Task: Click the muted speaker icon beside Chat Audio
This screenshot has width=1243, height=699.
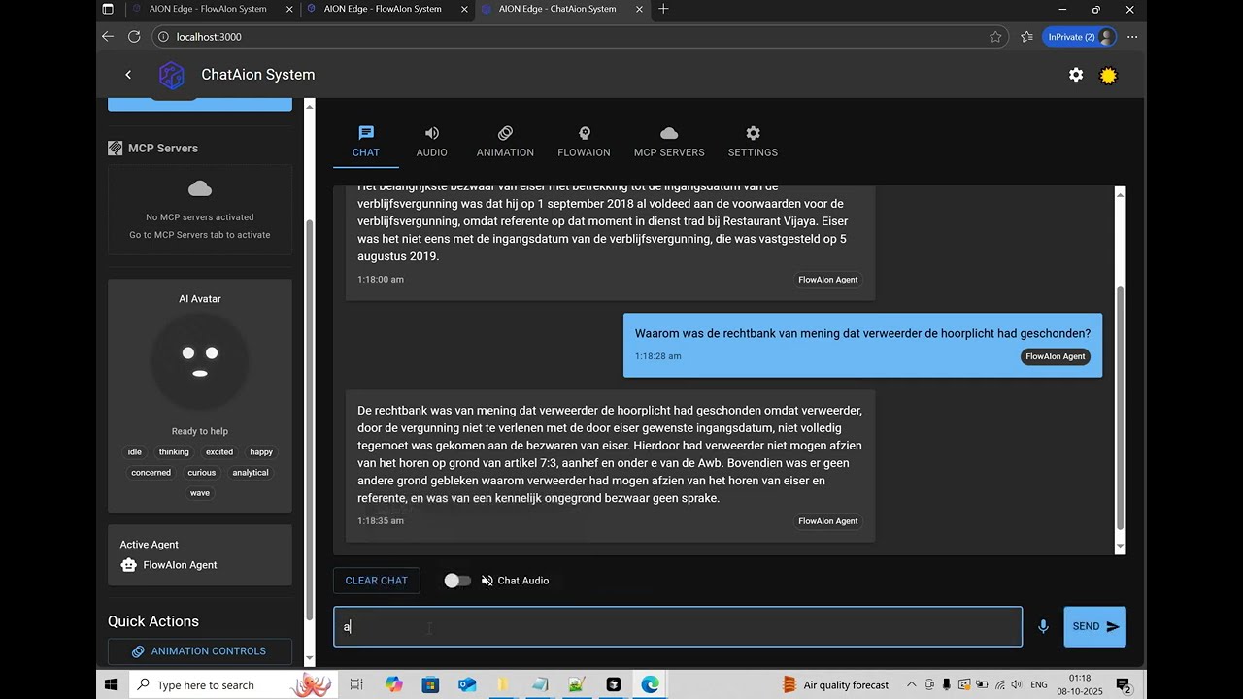Action: click(487, 581)
